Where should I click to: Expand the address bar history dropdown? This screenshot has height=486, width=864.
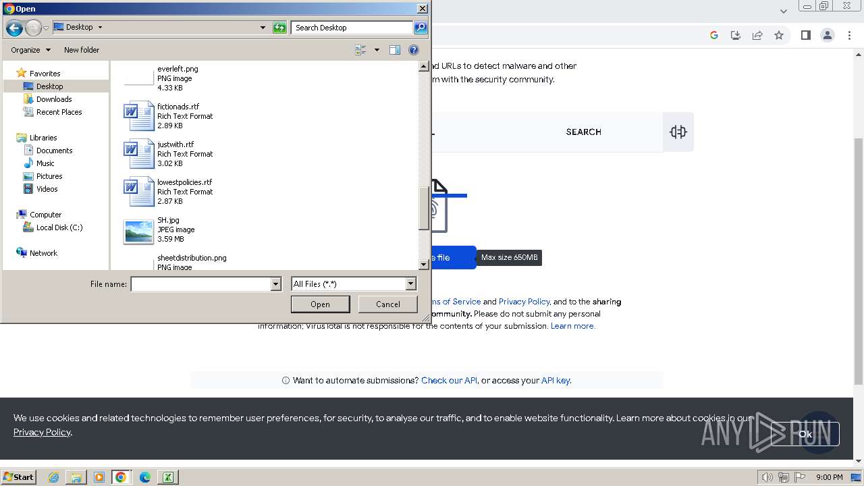point(263,28)
